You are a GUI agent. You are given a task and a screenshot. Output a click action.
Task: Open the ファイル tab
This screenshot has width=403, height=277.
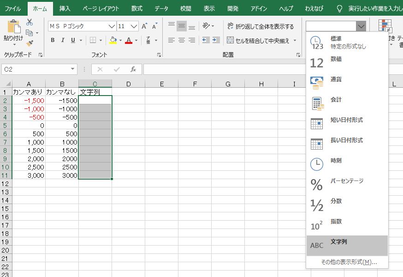[13, 9]
